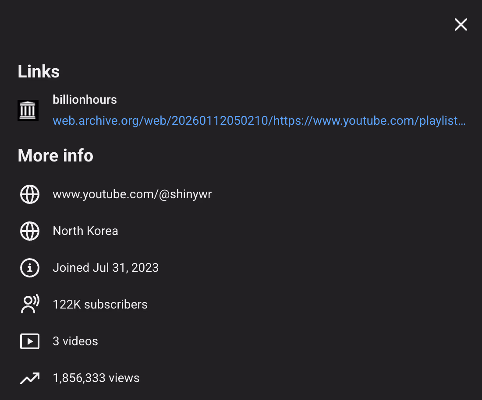The width and height of the screenshot is (482, 400).
Task: Click the 1,856,333 views text
Action: 96,378
